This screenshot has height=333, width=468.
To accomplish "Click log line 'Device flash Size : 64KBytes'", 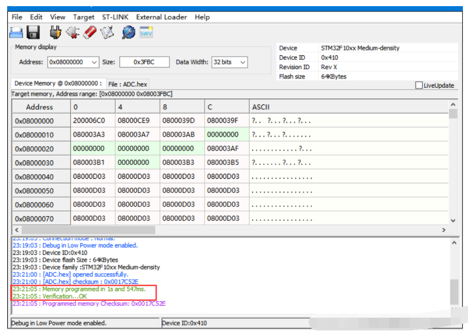I will [x=66, y=260].
